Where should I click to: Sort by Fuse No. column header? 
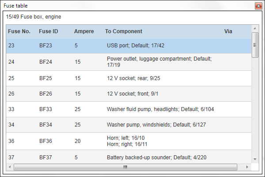19,31
